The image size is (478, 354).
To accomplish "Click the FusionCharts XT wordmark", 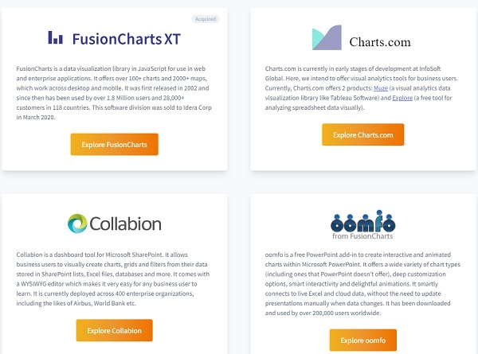I will (125, 37).
